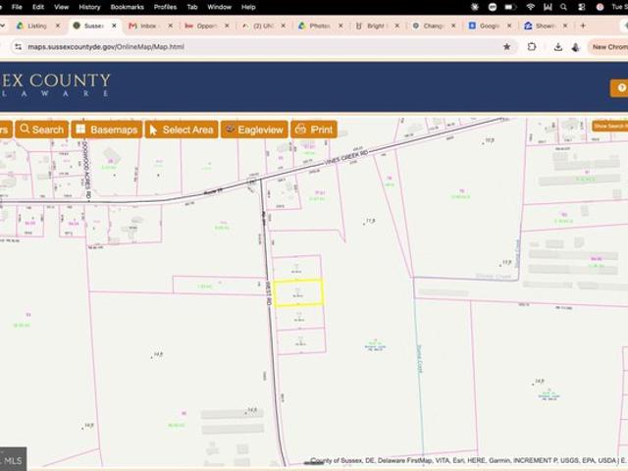
Task: Click the New Chrome available button
Action: [x=608, y=47]
